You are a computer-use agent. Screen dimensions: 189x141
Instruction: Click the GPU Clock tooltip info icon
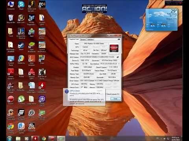(x=67, y=91)
